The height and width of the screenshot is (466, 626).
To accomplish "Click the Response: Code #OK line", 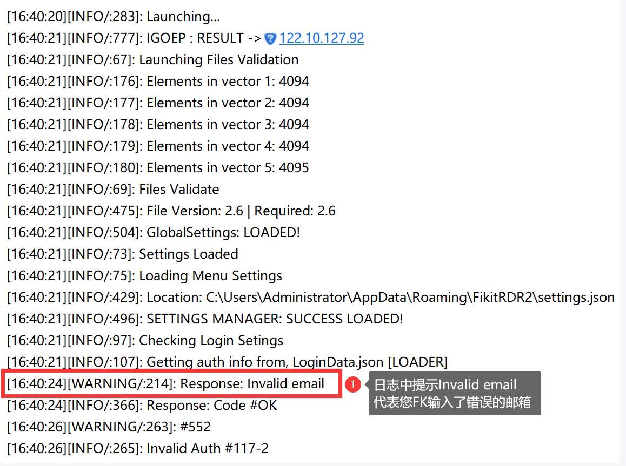I will pyautogui.click(x=142, y=405).
